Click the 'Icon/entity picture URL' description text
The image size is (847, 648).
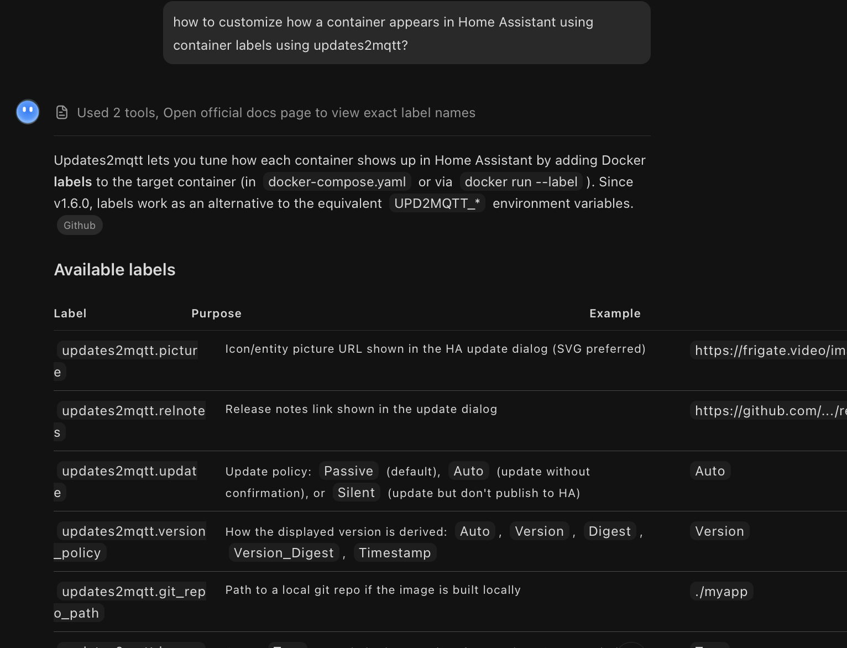click(435, 349)
